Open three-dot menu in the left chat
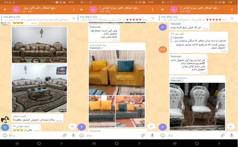 point(74,10)
